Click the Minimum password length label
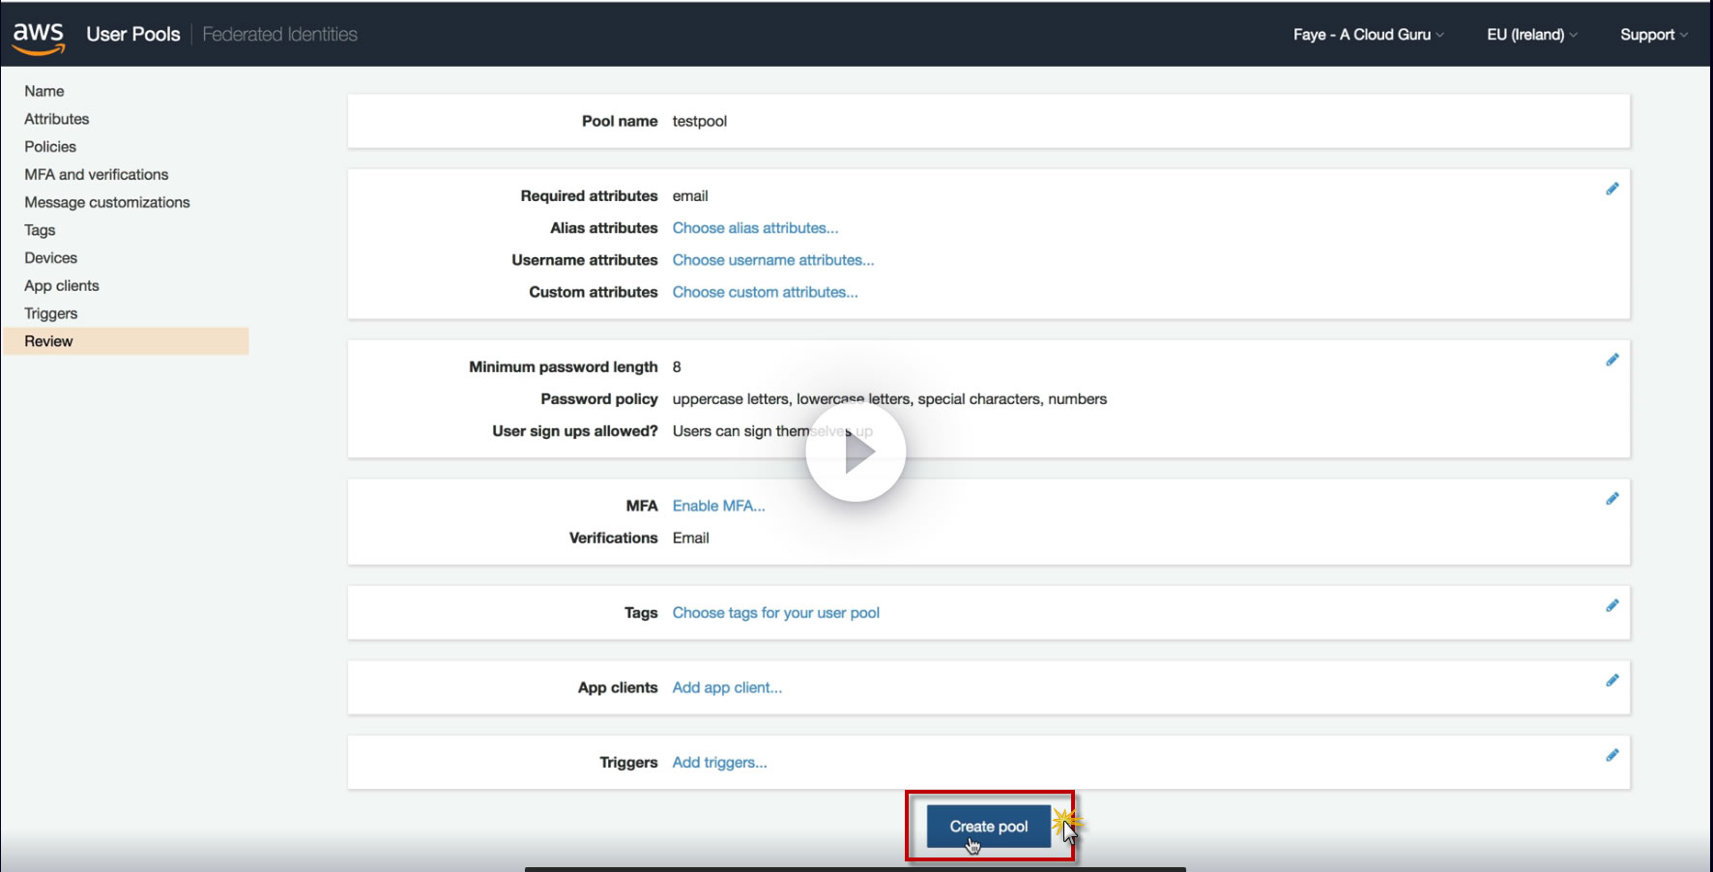1713x872 pixels. pos(564,367)
